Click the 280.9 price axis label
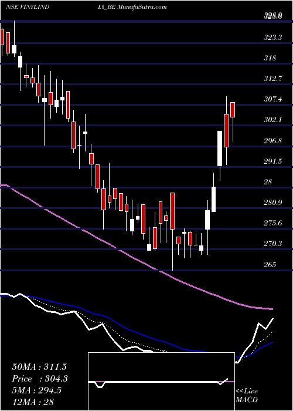Viewport: 293px width, 411px height. tap(272, 203)
